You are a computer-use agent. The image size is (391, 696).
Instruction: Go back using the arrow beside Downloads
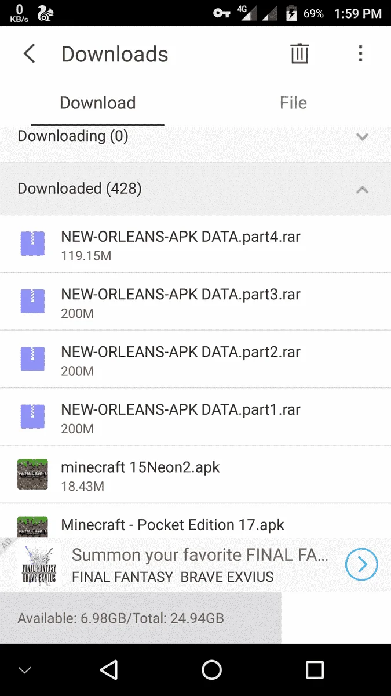tap(29, 54)
